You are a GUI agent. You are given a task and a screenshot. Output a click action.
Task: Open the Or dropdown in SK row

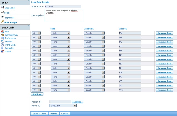[x=36, y=85]
